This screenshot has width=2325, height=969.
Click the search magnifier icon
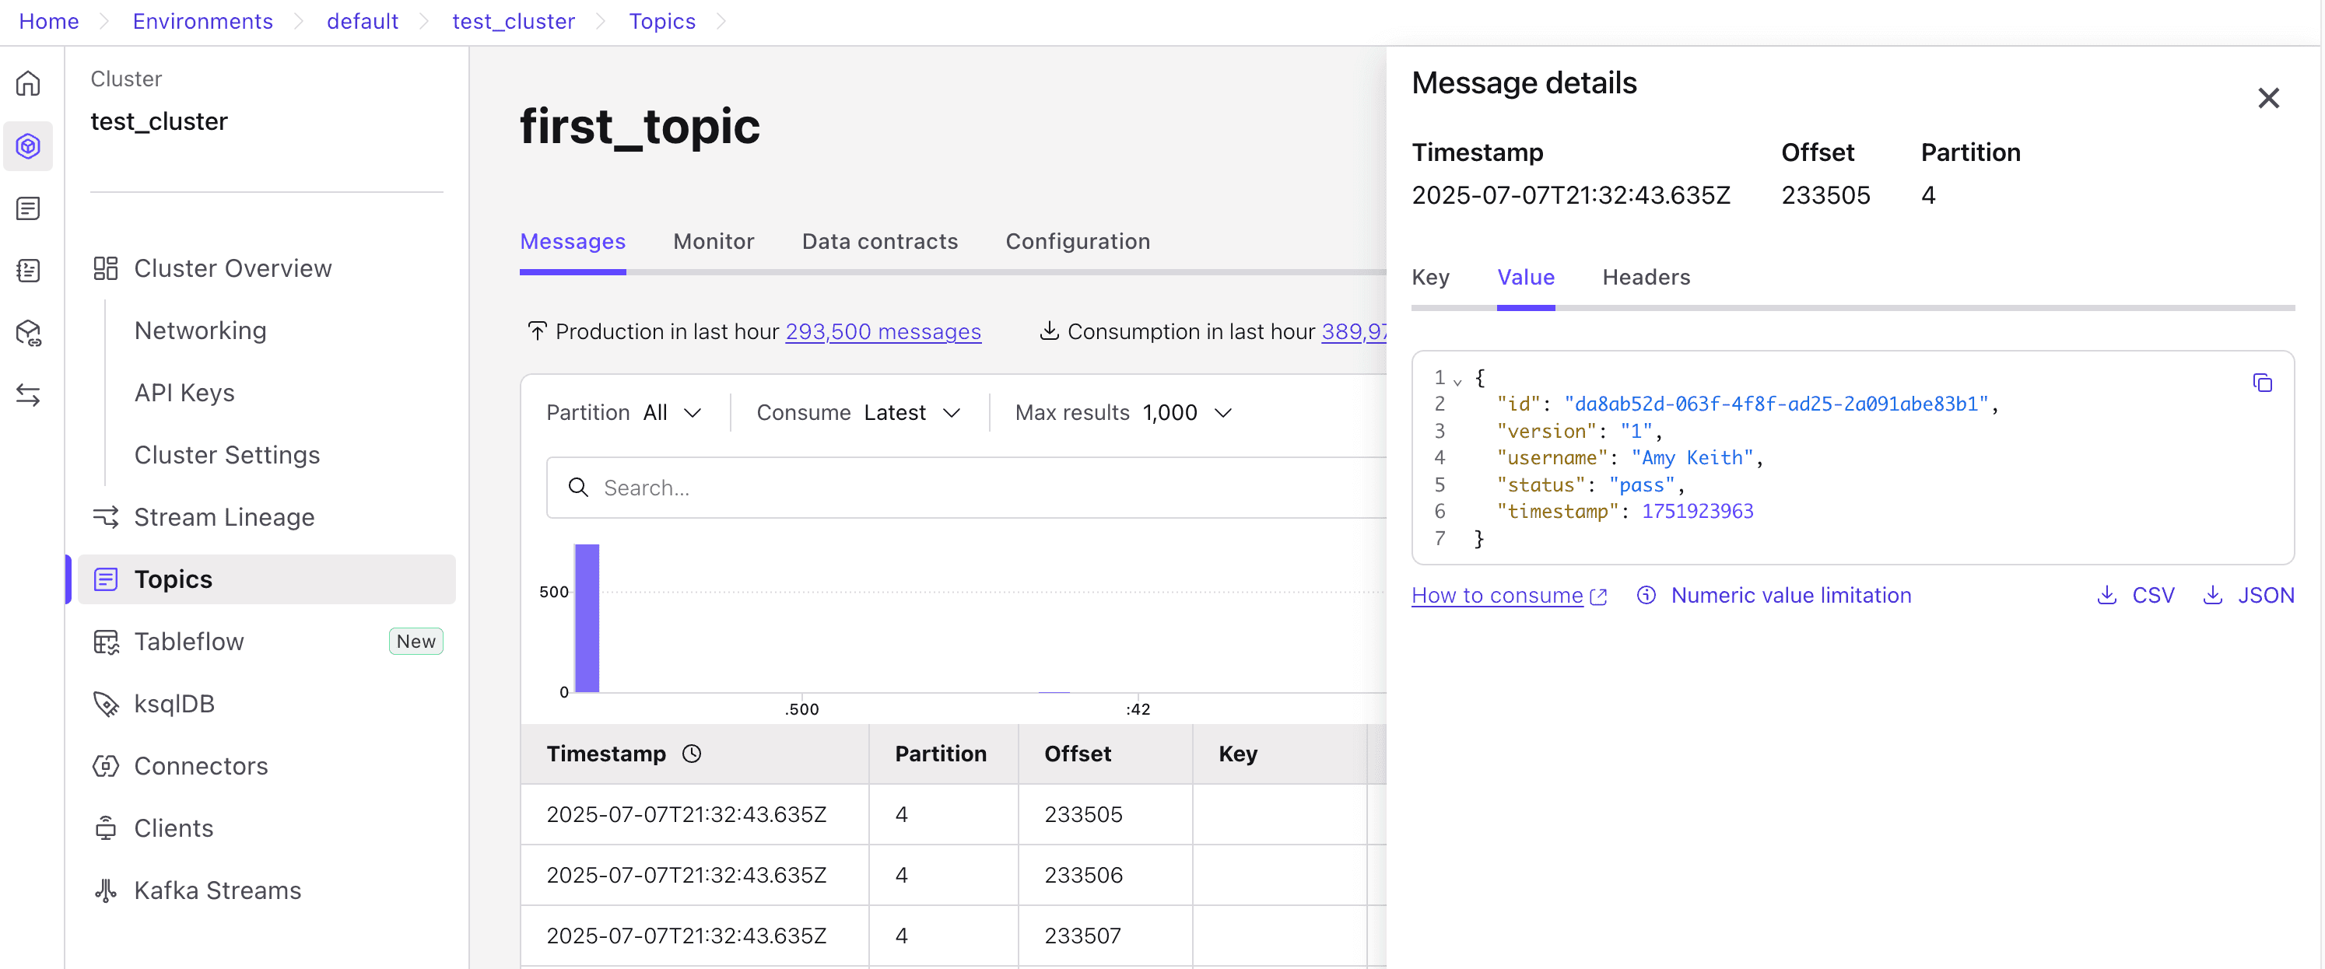point(577,487)
